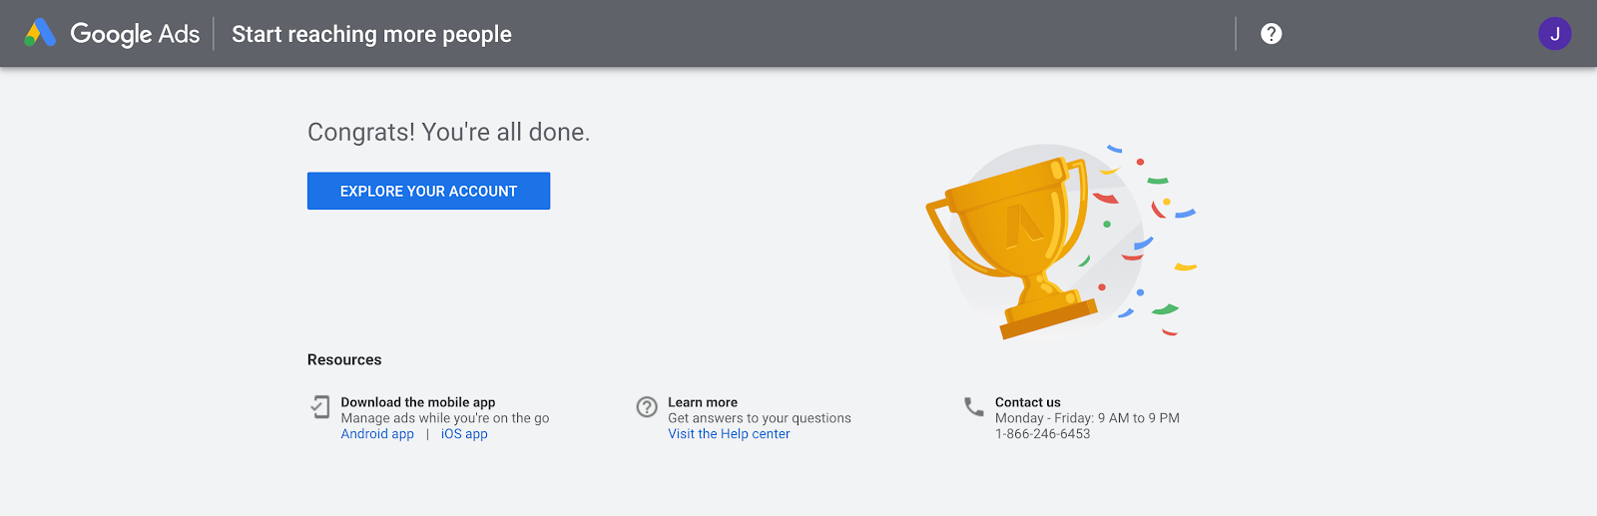Click EXPLORE YOUR ACCOUNT button
Screen dimensions: 1597x516
pos(428,191)
